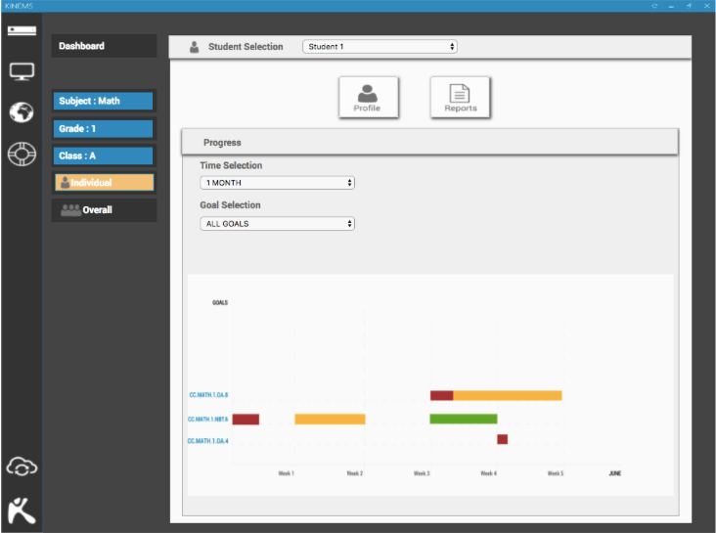Click the Grade : 1 button
This screenshot has height=533, width=716.
click(104, 128)
